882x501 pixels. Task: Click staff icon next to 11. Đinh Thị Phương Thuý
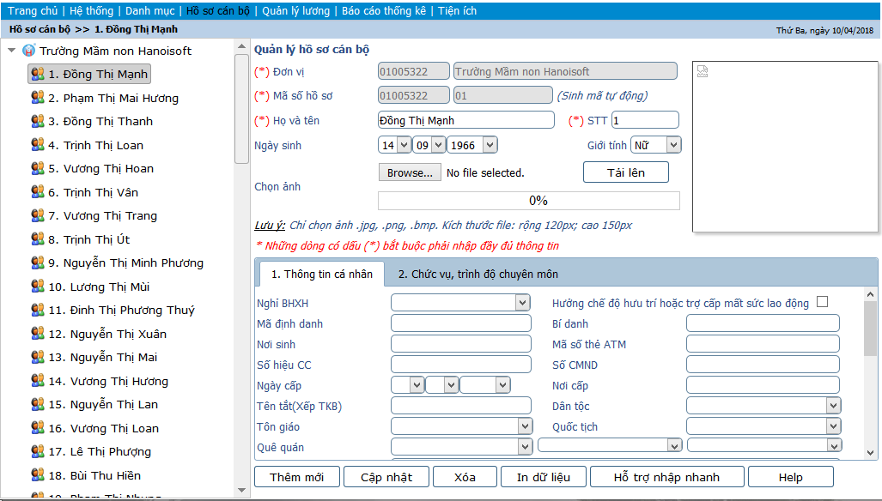point(38,310)
